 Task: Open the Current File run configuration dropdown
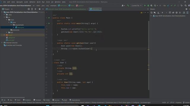[136, 6]
